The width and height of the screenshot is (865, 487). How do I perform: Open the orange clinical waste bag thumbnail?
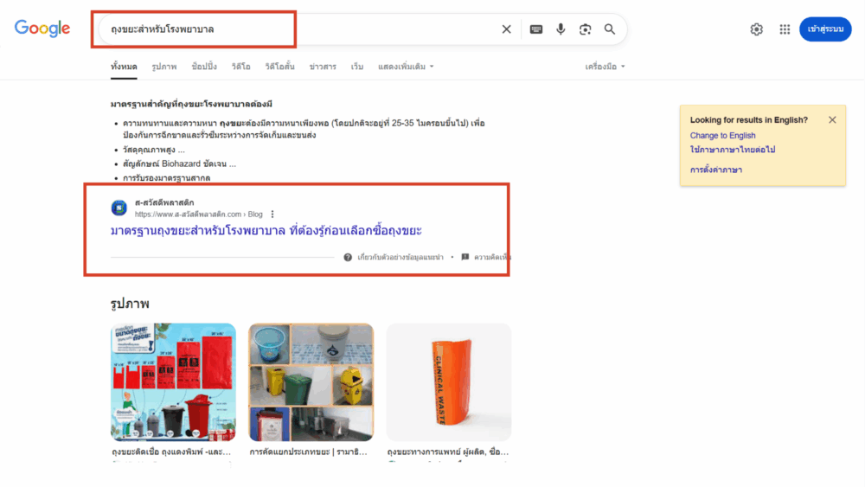[x=448, y=382]
